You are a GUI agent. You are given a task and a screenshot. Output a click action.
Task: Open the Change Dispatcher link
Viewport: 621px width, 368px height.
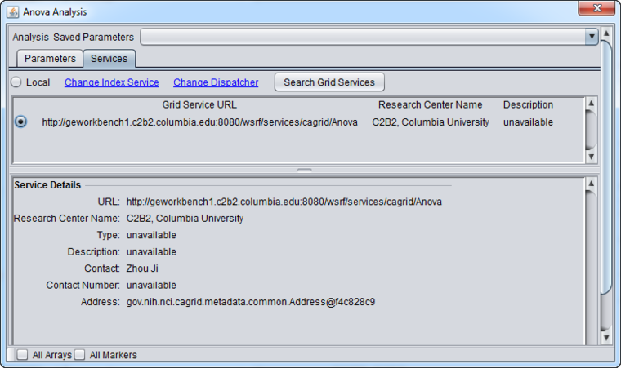click(x=216, y=82)
